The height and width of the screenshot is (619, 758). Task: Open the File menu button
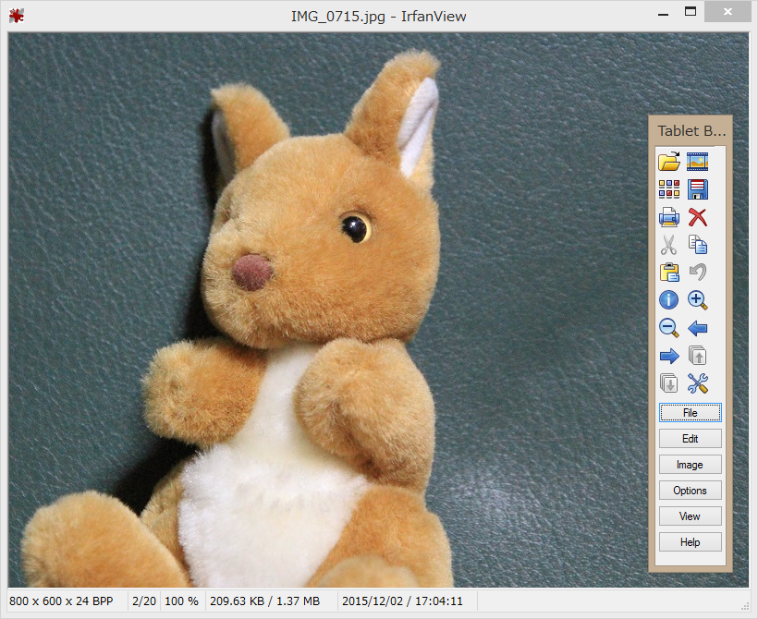coord(691,412)
